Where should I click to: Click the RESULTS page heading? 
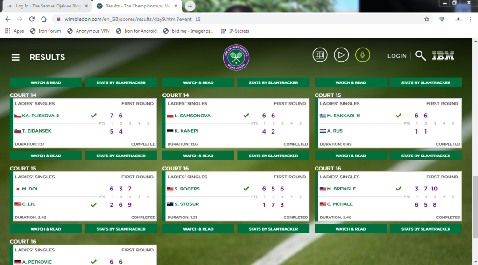47,57
